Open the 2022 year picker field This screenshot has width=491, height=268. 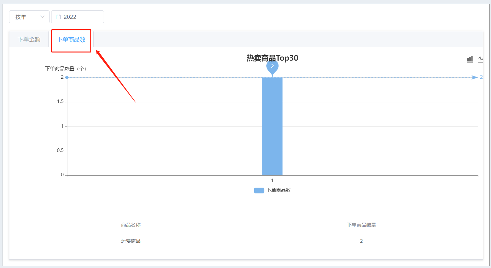[x=78, y=17]
